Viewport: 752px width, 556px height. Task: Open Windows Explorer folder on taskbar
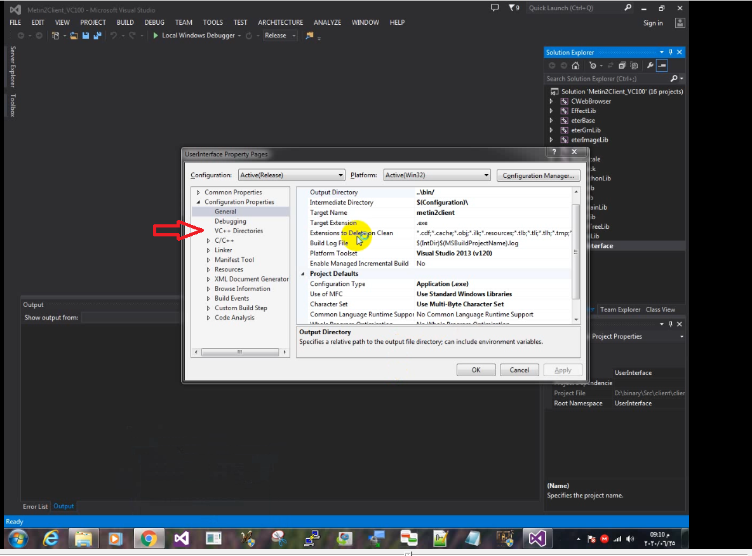click(83, 539)
